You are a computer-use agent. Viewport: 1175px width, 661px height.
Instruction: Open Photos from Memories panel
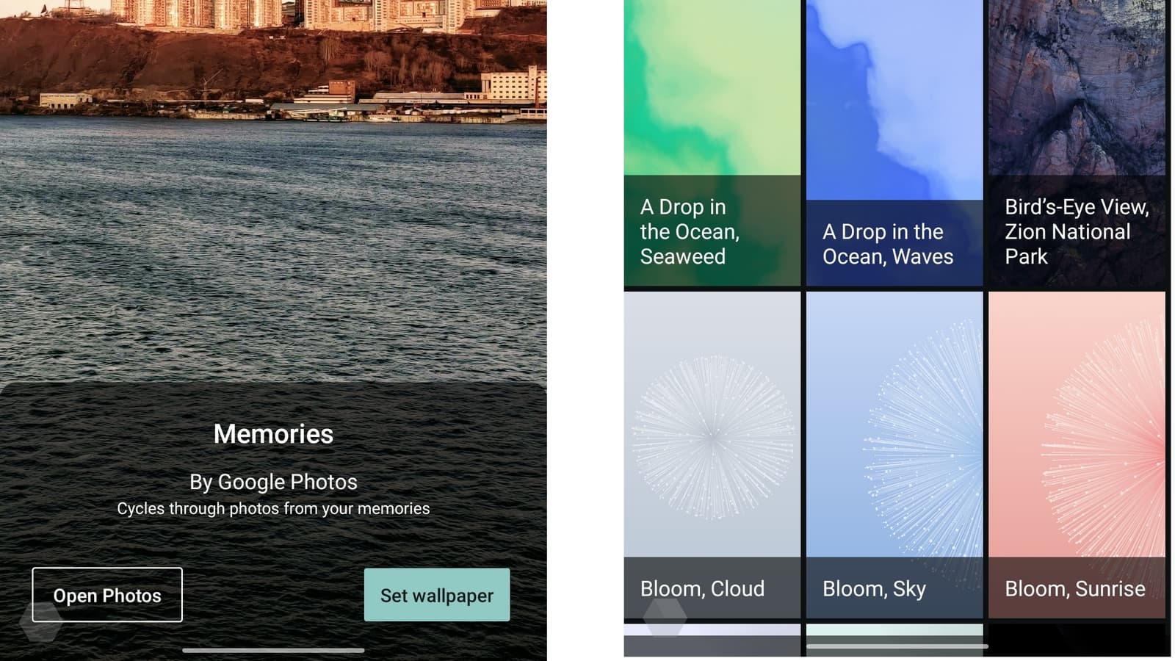[107, 595]
